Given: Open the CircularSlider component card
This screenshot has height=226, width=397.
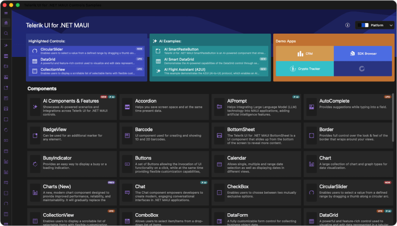Looking at the screenshot, I should point(348,193).
